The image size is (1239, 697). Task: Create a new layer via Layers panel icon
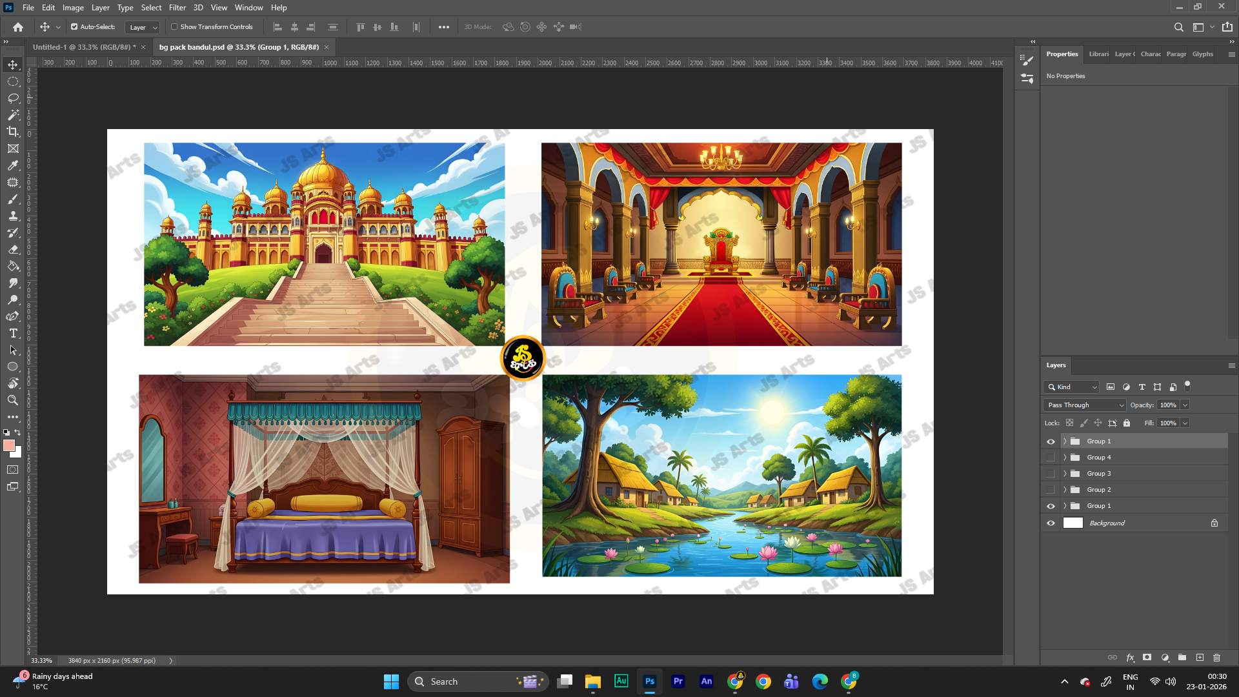pyautogui.click(x=1200, y=657)
